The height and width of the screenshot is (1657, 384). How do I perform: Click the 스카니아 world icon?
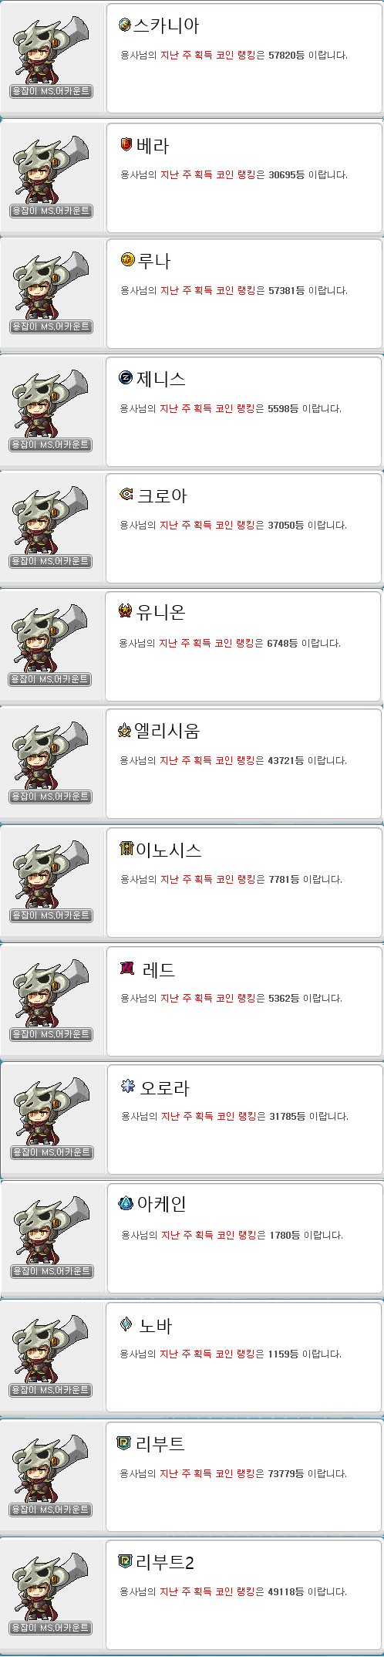pos(125,25)
